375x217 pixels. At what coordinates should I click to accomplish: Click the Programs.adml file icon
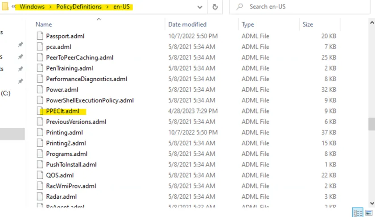click(40, 154)
